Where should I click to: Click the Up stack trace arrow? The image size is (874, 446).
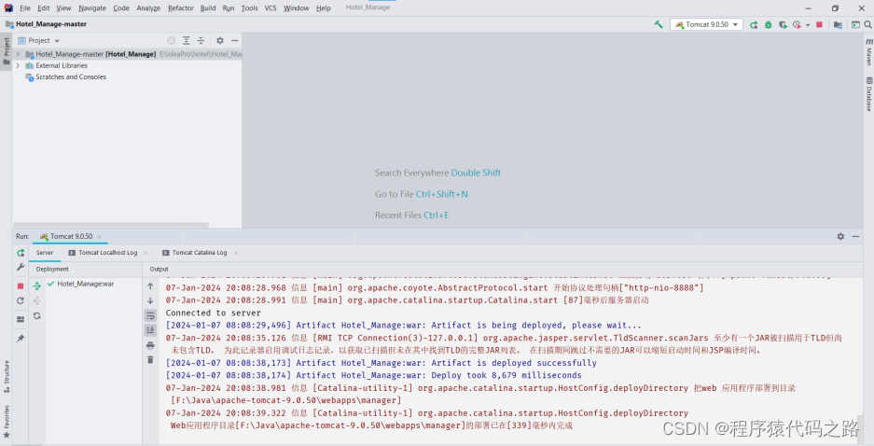pos(150,286)
